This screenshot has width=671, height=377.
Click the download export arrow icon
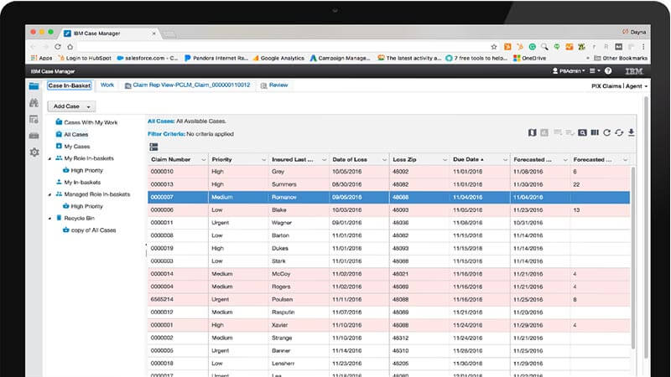(x=632, y=132)
